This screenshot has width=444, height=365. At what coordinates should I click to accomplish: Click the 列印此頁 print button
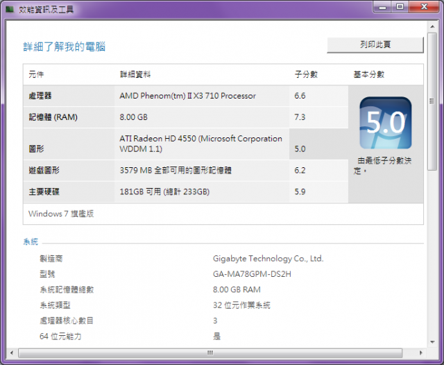[375, 44]
